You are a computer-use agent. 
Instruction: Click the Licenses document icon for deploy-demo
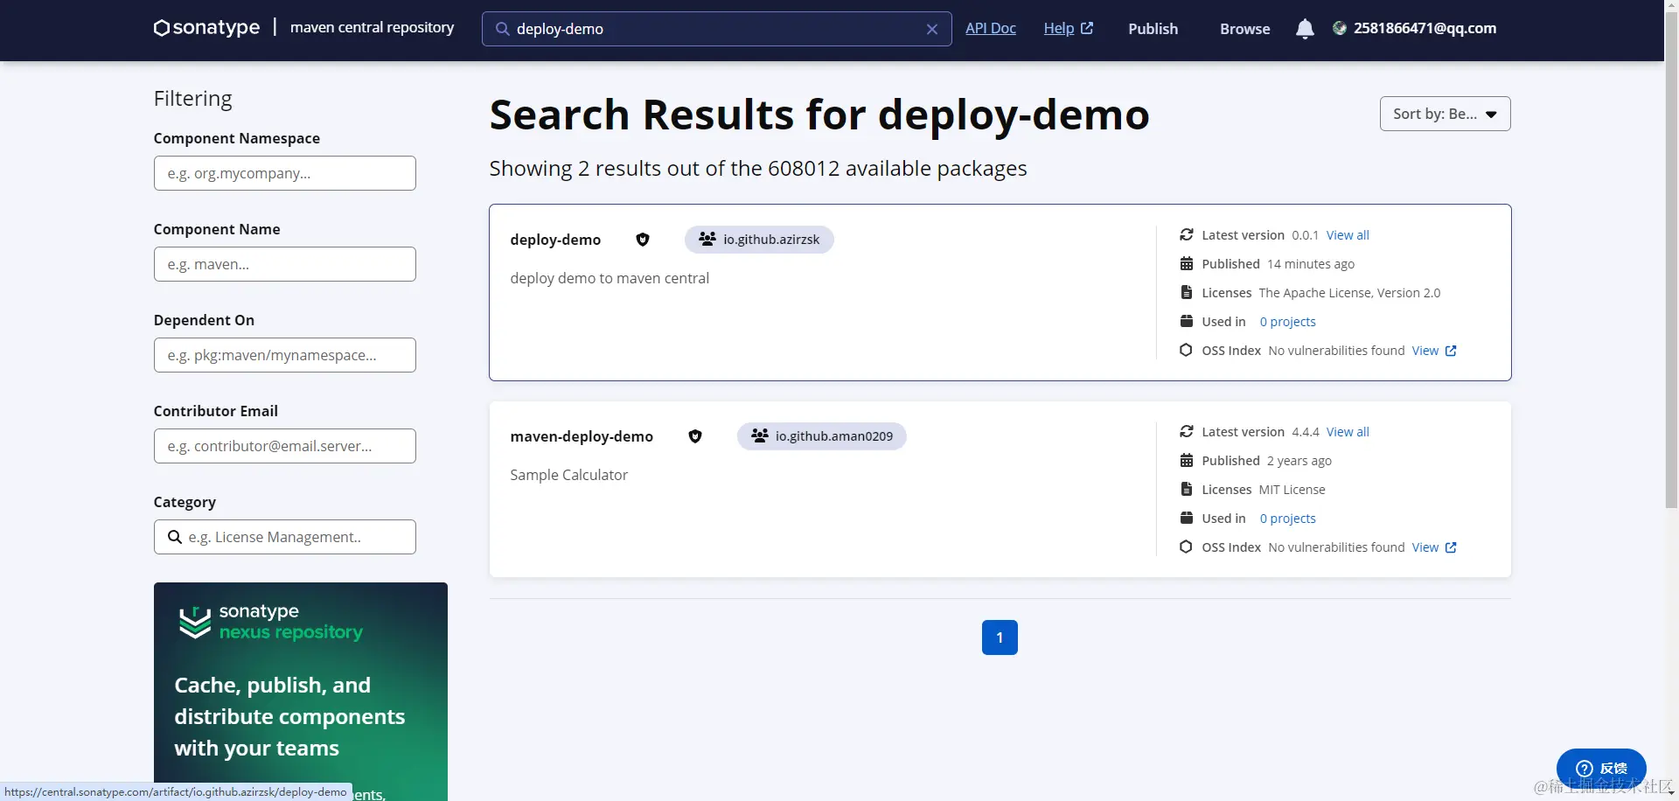(1187, 292)
